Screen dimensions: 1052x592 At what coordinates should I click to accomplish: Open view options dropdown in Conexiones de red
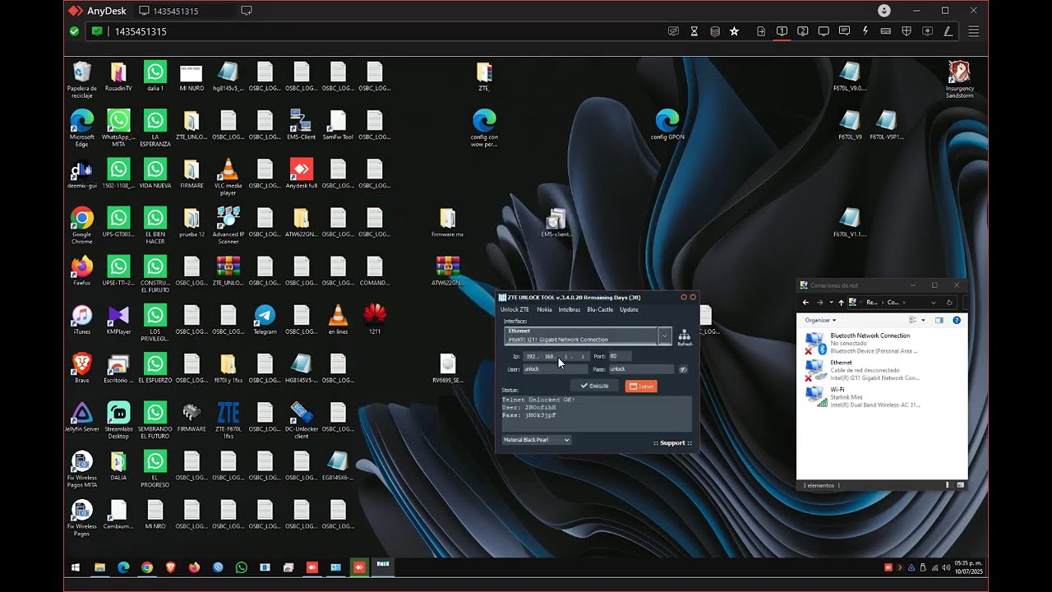pos(924,320)
